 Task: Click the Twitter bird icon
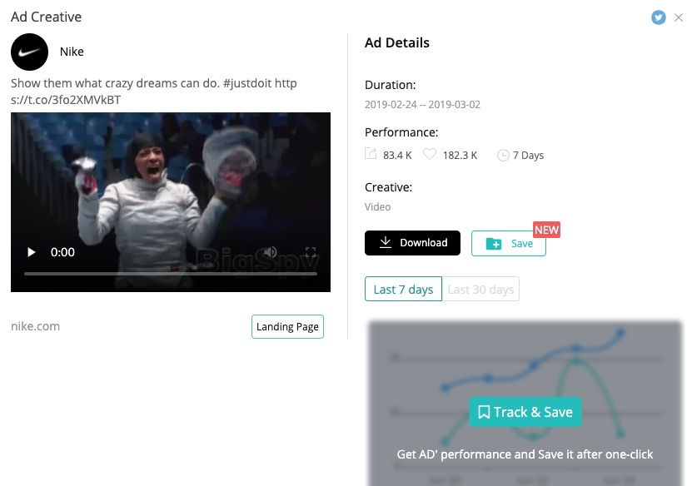tap(658, 17)
